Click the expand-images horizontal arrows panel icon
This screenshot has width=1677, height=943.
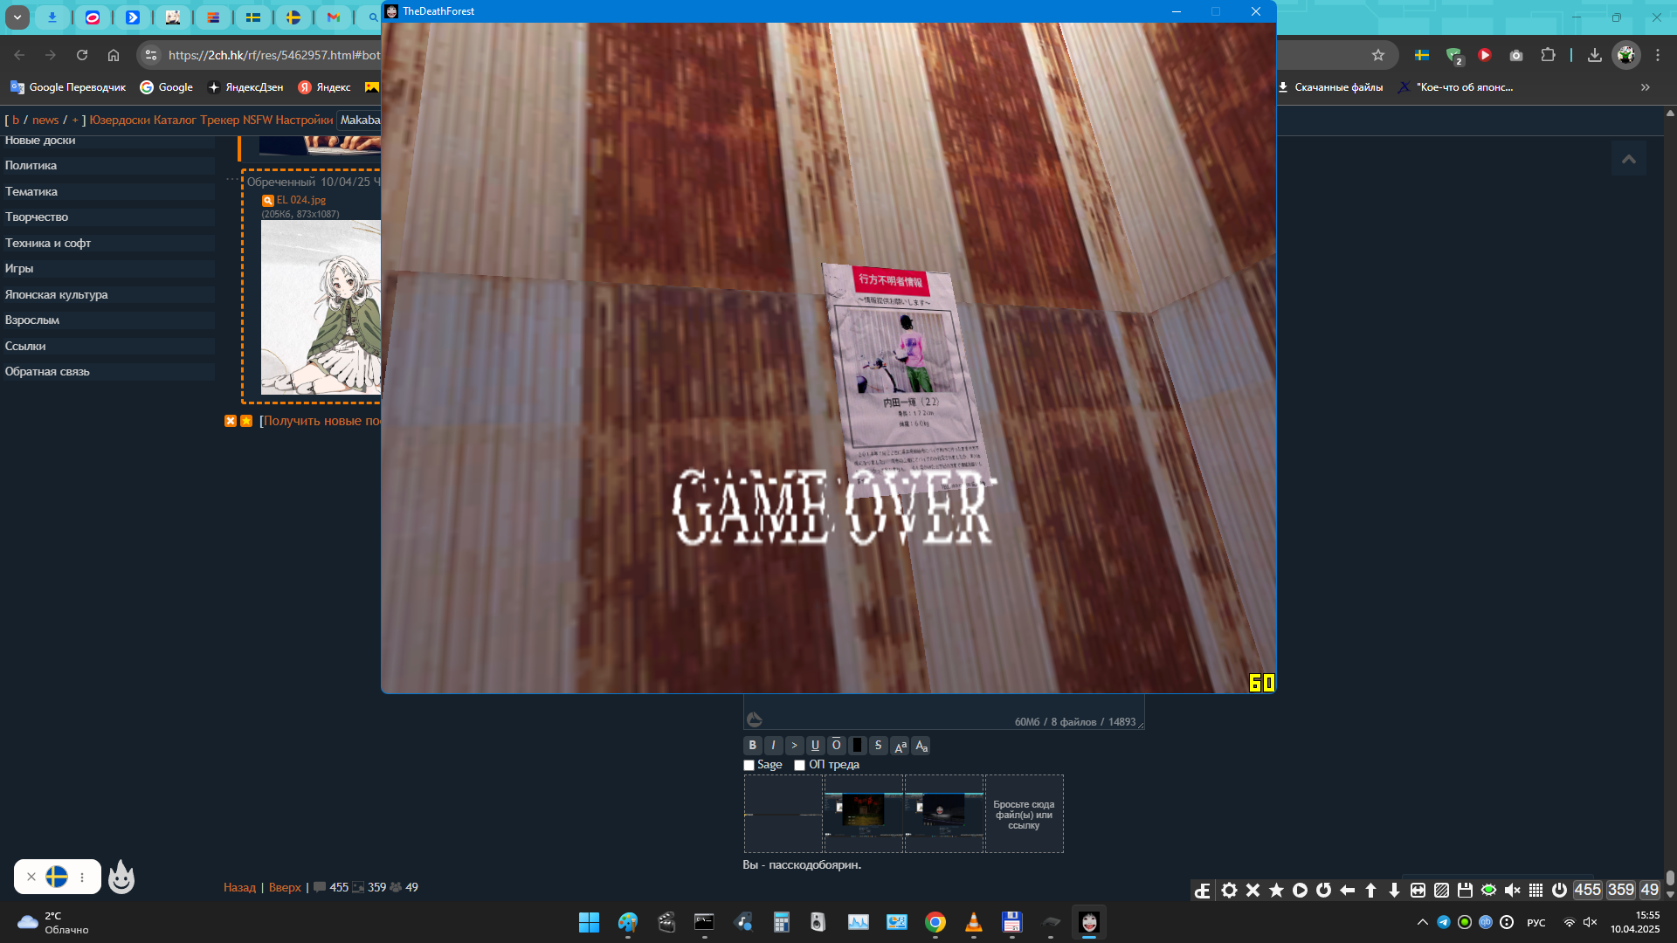click(1418, 890)
